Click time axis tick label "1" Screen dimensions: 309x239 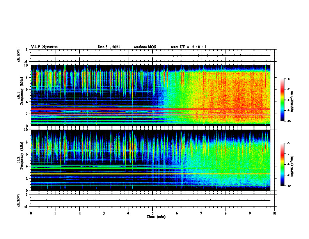coord(55,213)
